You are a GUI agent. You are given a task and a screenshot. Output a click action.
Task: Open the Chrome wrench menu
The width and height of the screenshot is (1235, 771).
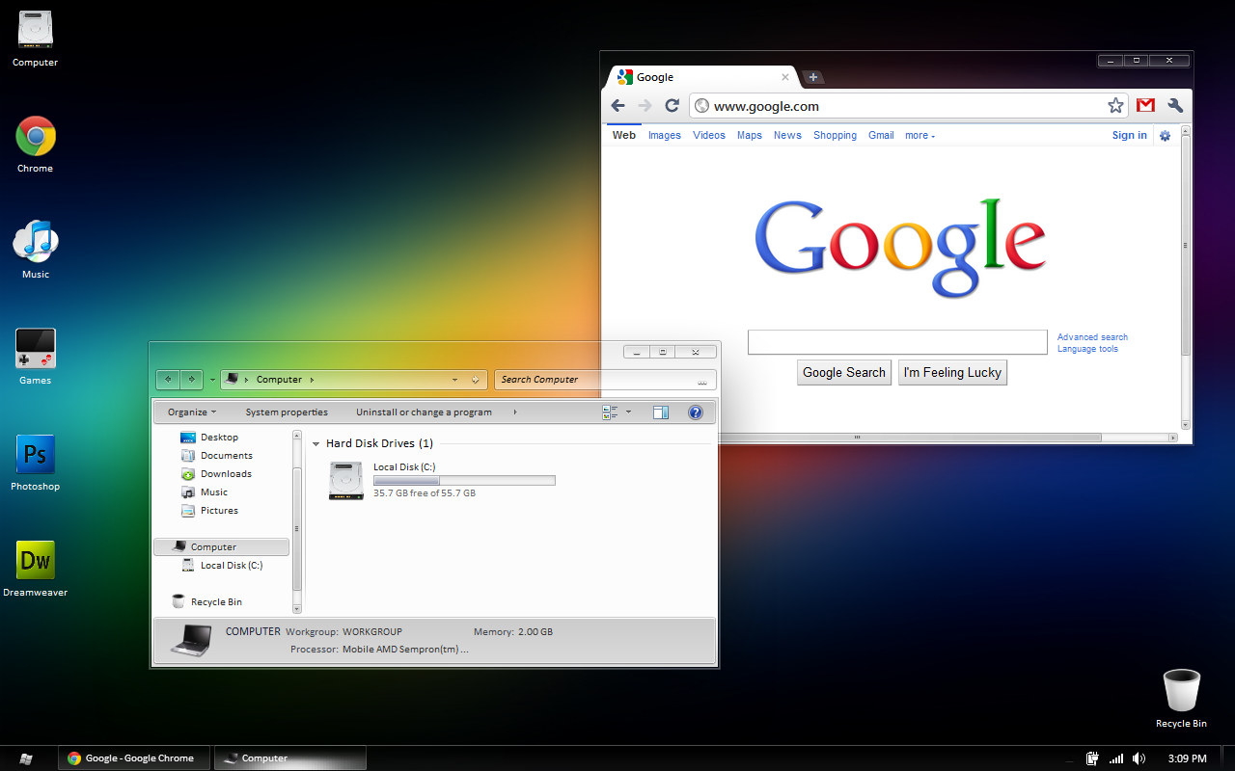click(x=1175, y=106)
